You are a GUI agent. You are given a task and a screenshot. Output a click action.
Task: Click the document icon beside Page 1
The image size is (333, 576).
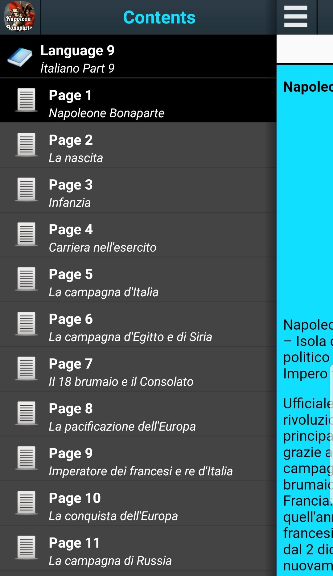point(26,100)
